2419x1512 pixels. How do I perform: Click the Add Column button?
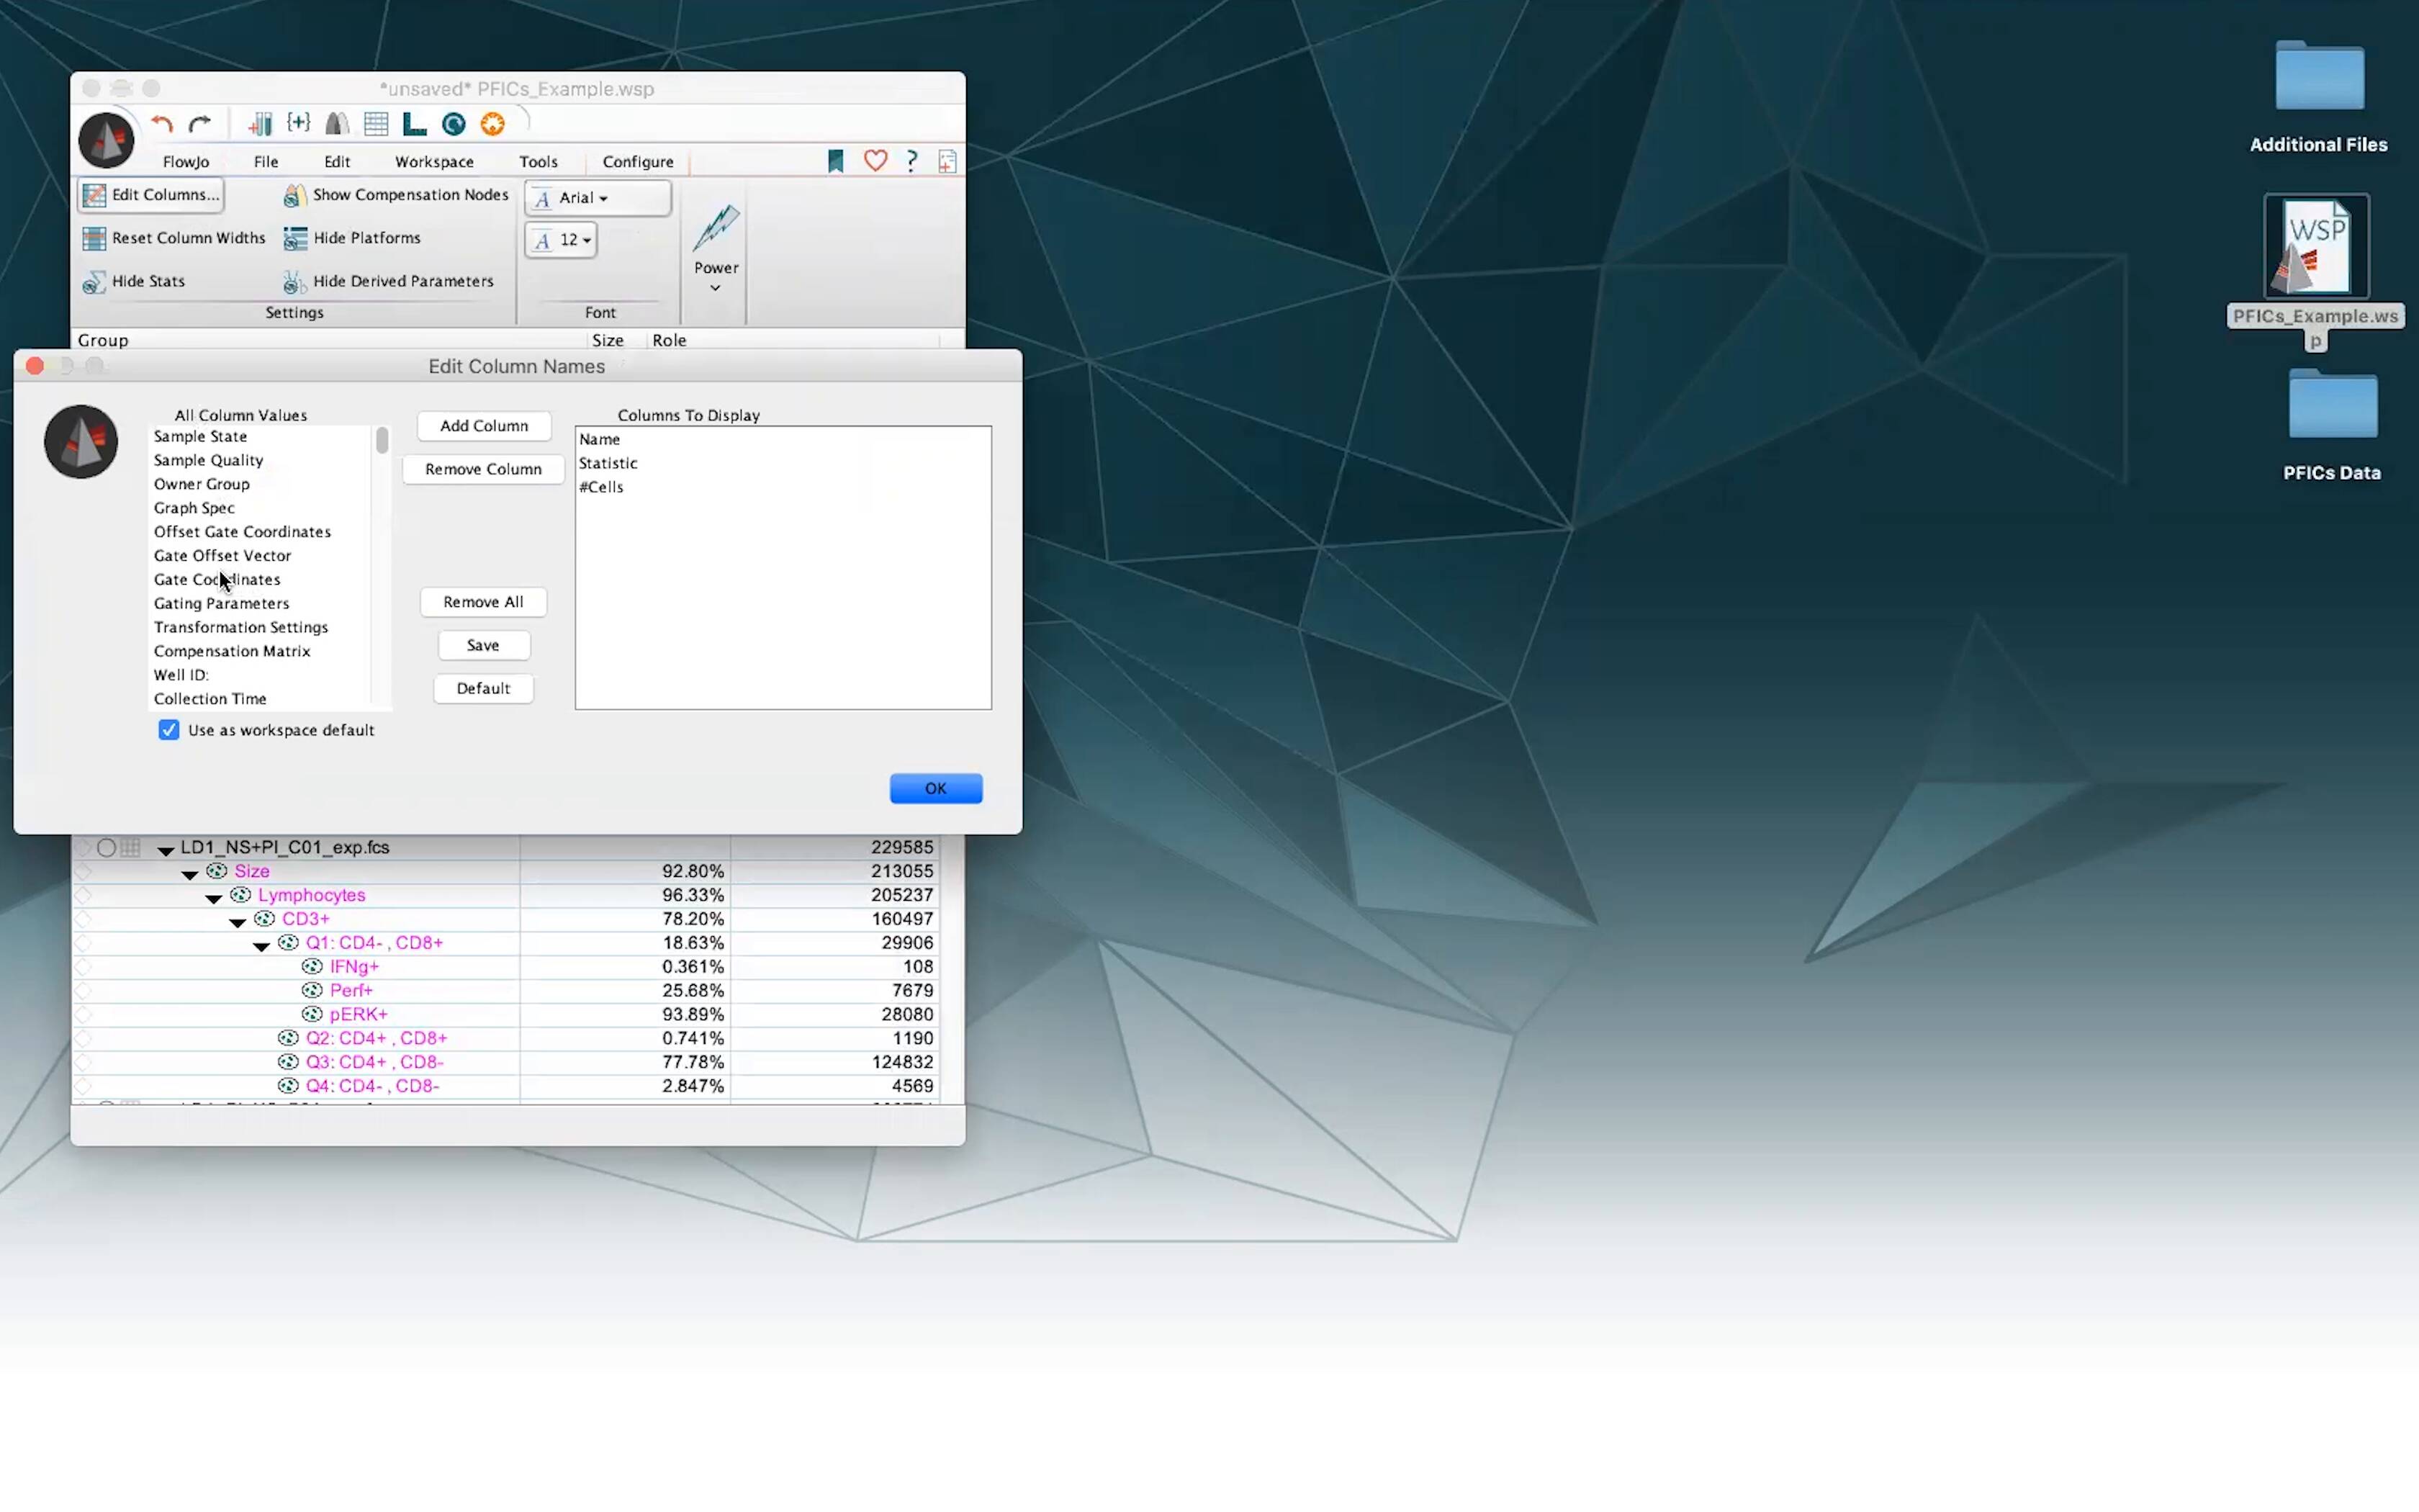point(484,426)
